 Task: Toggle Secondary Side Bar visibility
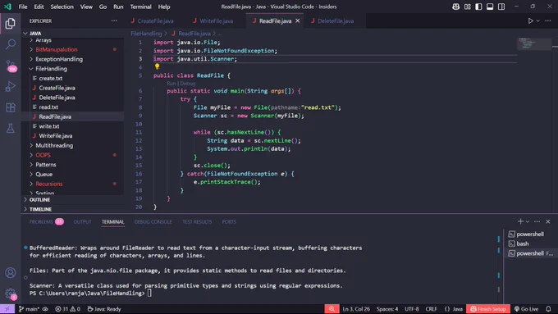click(x=501, y=7)
